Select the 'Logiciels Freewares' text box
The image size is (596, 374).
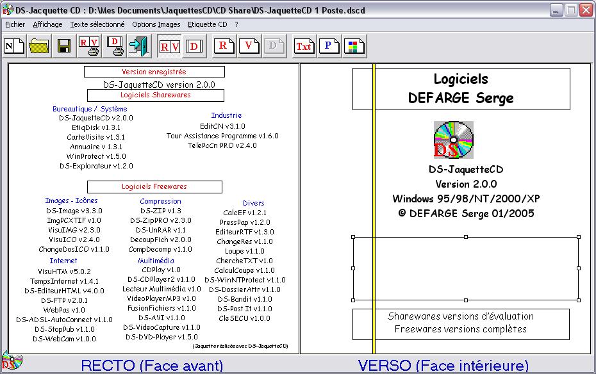154,187
